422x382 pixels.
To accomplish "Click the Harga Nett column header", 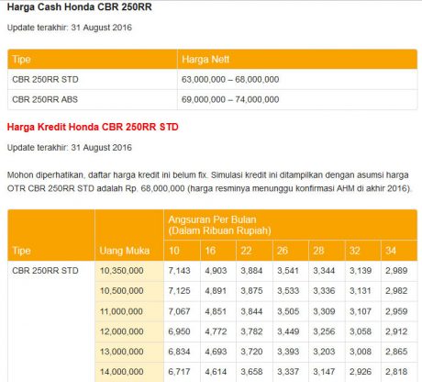I will pos(205,59).
